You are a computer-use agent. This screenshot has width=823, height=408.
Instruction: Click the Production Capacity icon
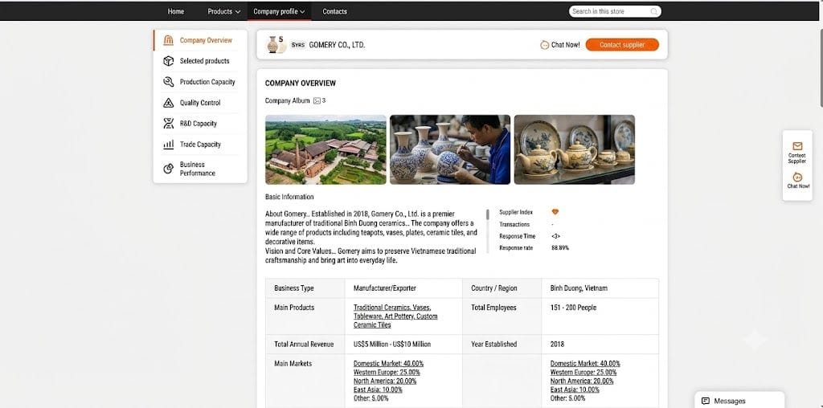coord(169,82)
